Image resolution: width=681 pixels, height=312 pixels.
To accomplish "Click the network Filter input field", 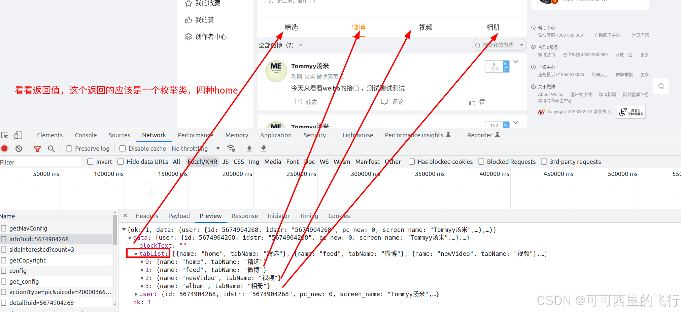I will tap(40, 162).
